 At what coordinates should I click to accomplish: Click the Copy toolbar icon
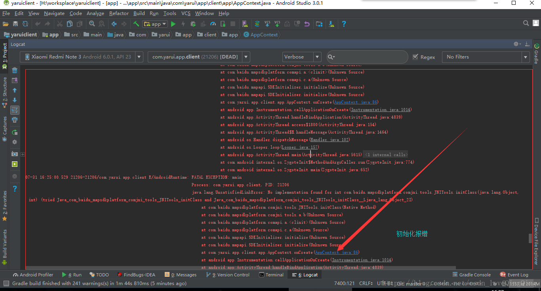tap(70, 24)
